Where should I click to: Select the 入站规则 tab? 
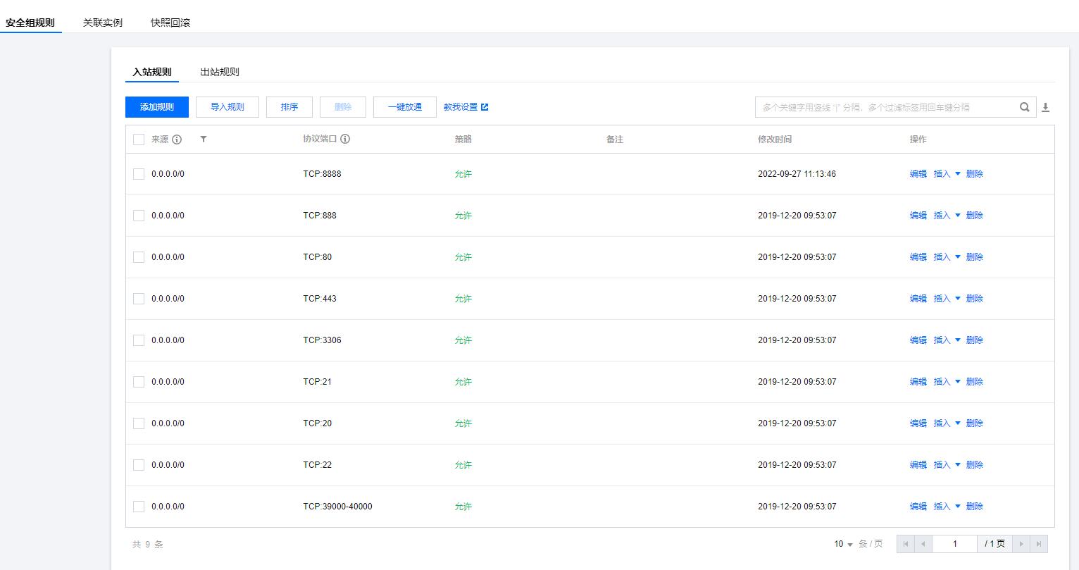coord(152,72)
